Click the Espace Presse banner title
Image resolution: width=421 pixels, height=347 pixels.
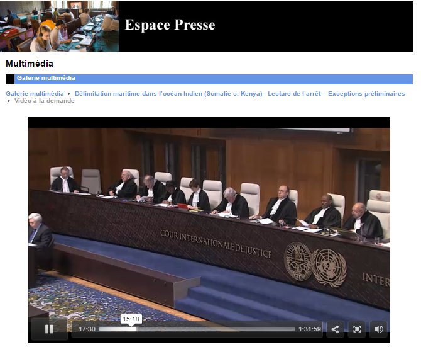coord(170,25)
